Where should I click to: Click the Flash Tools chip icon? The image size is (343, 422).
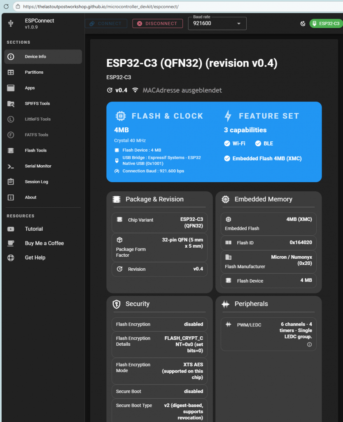pyautogui.click(x=11, y=151)
